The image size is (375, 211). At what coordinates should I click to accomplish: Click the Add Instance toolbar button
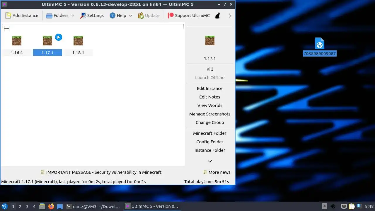[22, 16]
